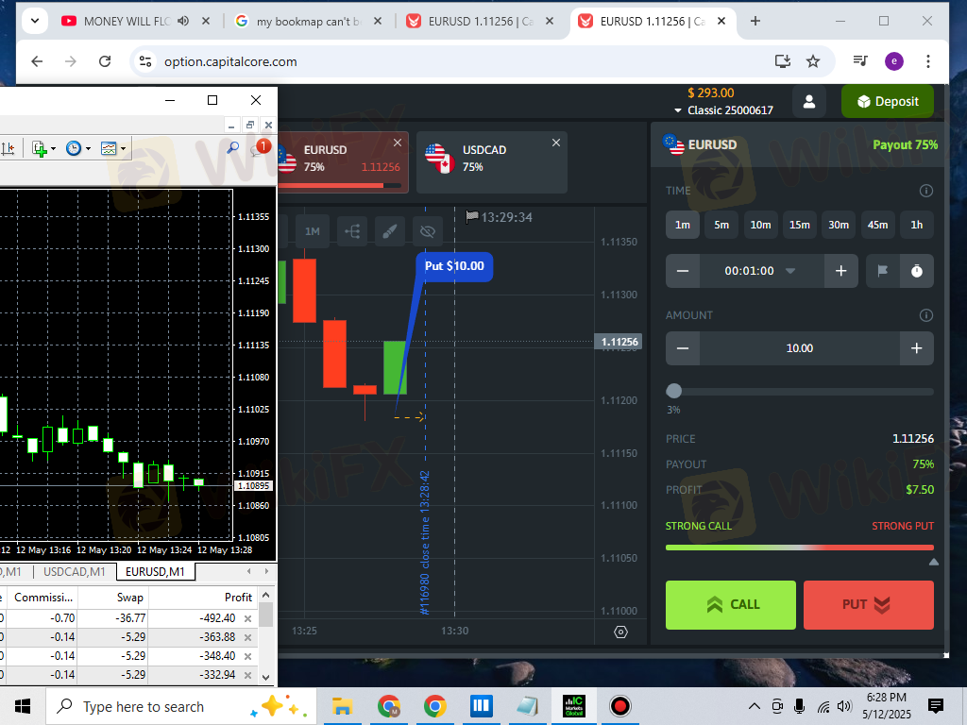The height and width of the screenshot is (725, 967).
Task: Toggle the crossed-eye hide trades button
Action: 428,231
